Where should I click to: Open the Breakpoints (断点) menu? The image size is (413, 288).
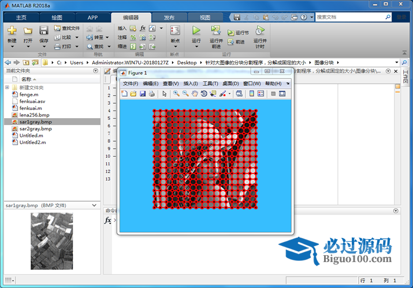175,37
